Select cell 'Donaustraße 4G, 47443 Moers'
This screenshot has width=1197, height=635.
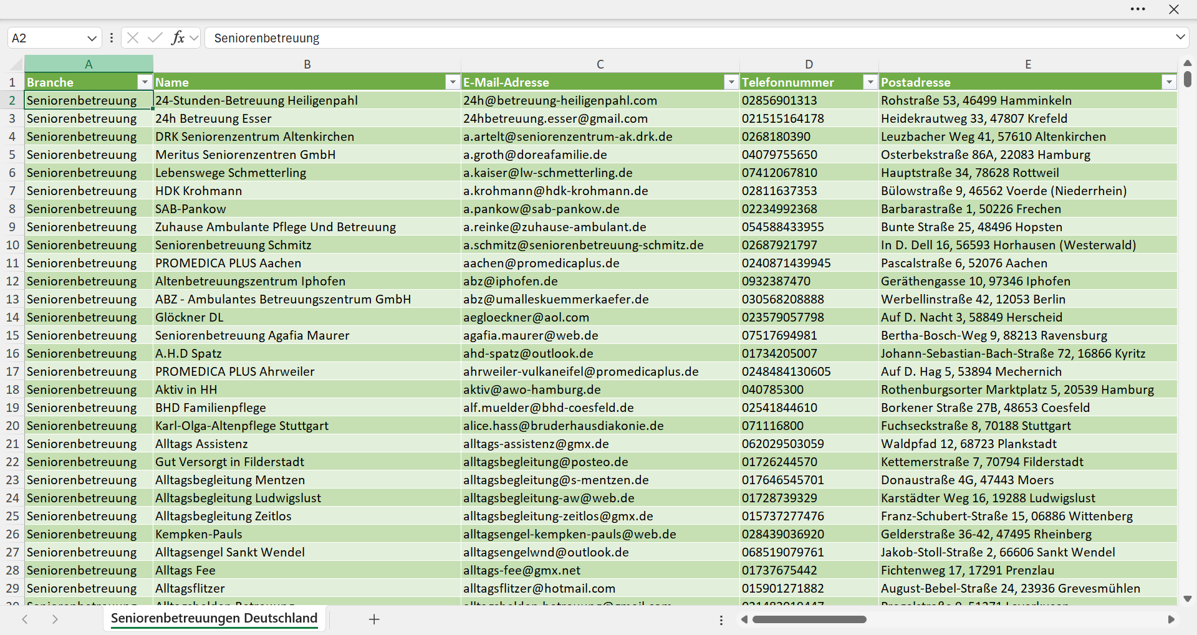pyautogui.click(x=1028, y=480)
